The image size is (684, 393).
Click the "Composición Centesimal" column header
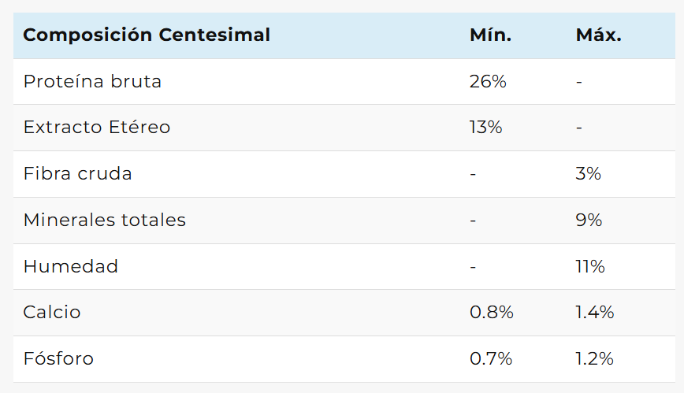(147, 35)
